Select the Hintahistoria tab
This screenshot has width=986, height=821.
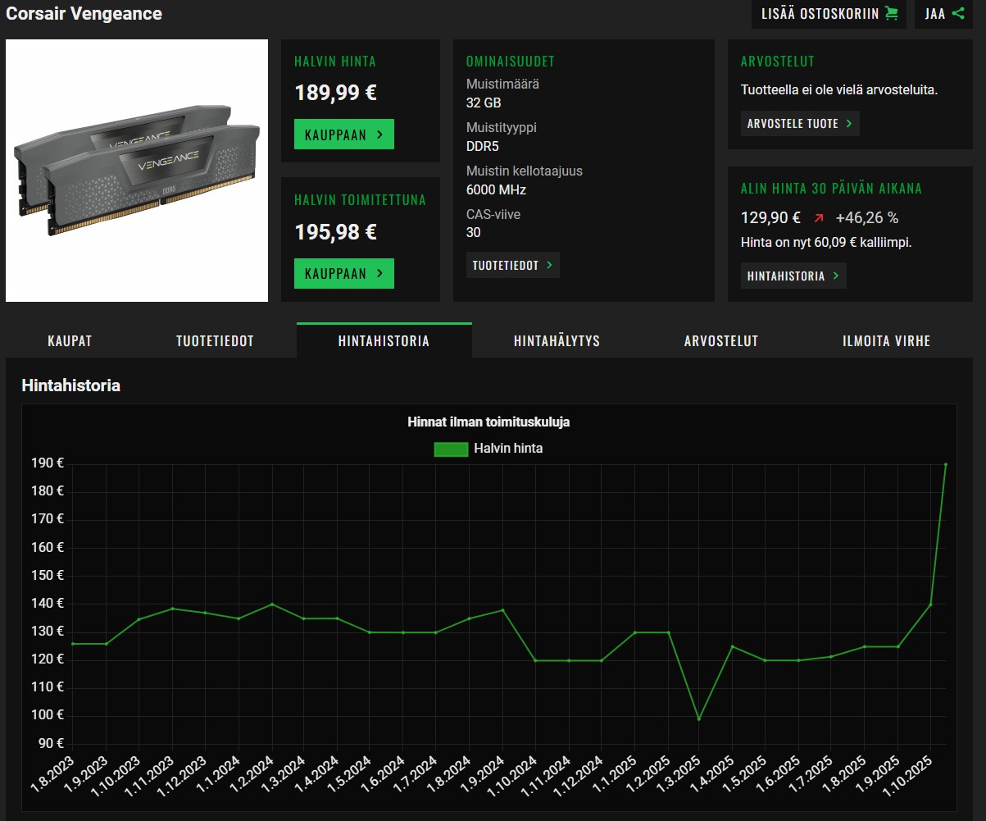click(x=384, y=340)
